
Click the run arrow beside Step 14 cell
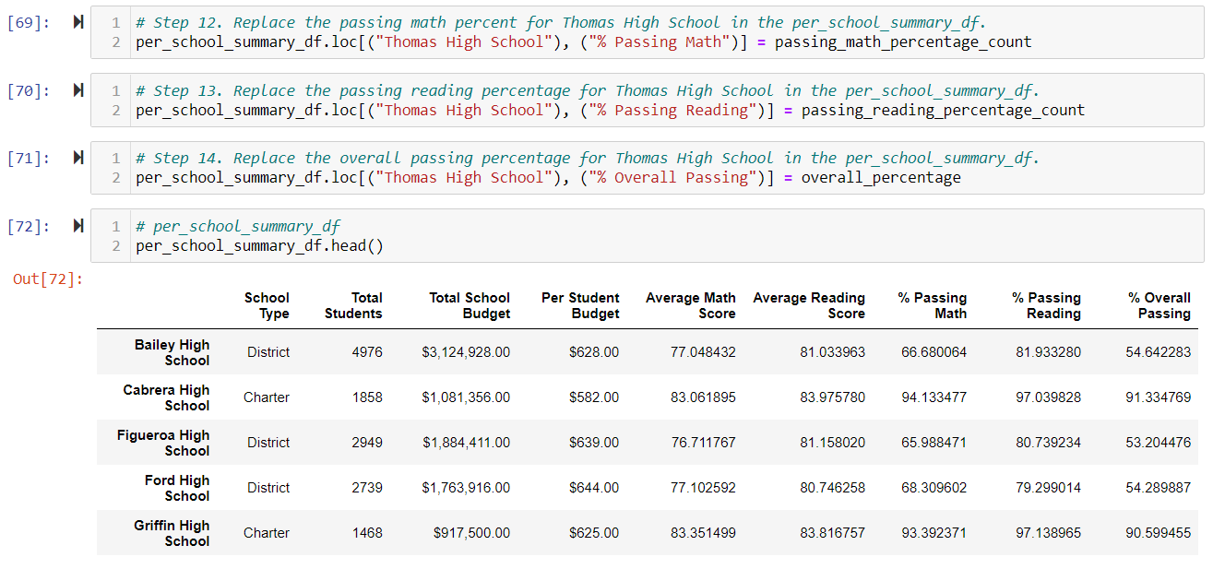click(77, 158)
